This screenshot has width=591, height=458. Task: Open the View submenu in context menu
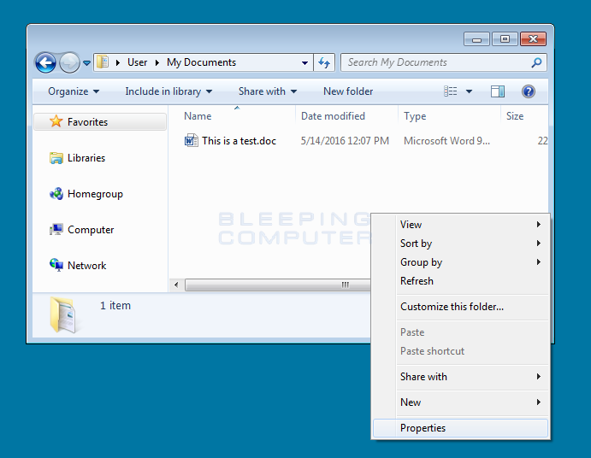click(x=461, y=225)
